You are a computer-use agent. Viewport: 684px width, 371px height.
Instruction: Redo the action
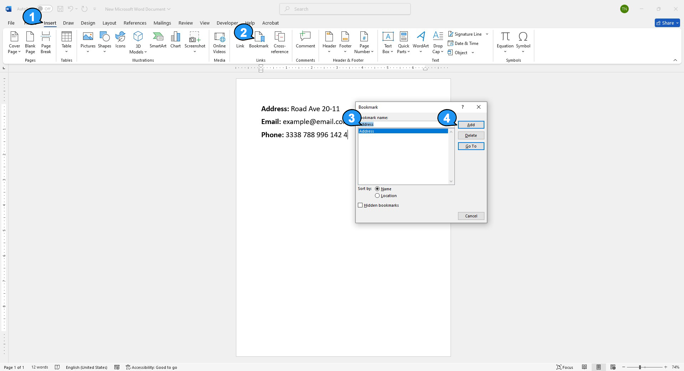point(84,9)
